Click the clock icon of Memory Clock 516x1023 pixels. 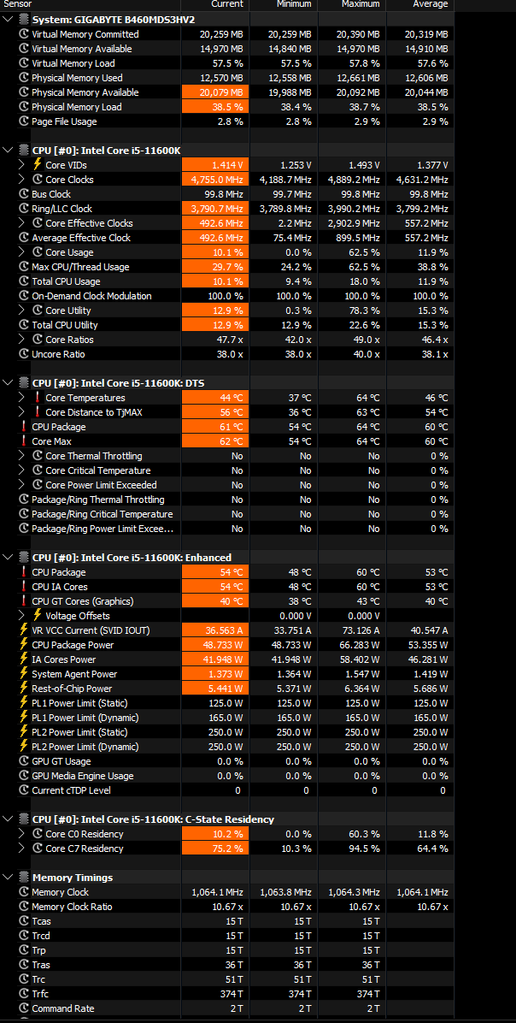point(23,892)
